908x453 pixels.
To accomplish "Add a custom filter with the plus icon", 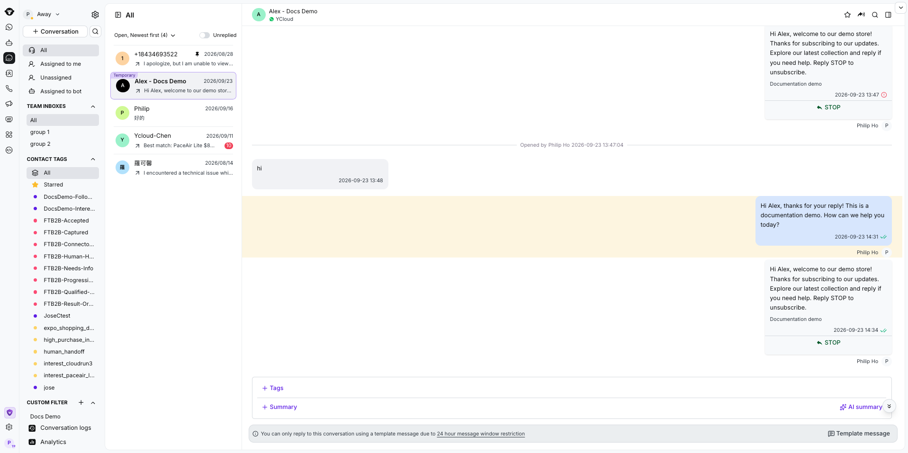I will pos(81,402).
